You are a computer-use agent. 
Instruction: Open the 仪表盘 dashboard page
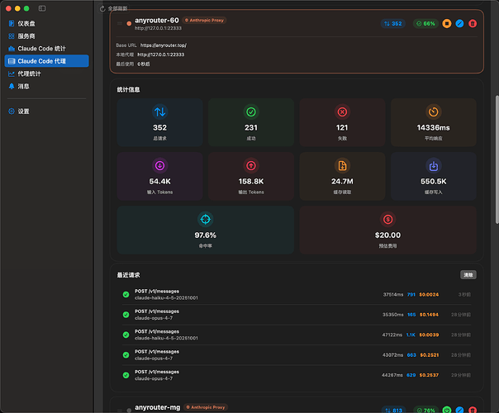[46, 24]
